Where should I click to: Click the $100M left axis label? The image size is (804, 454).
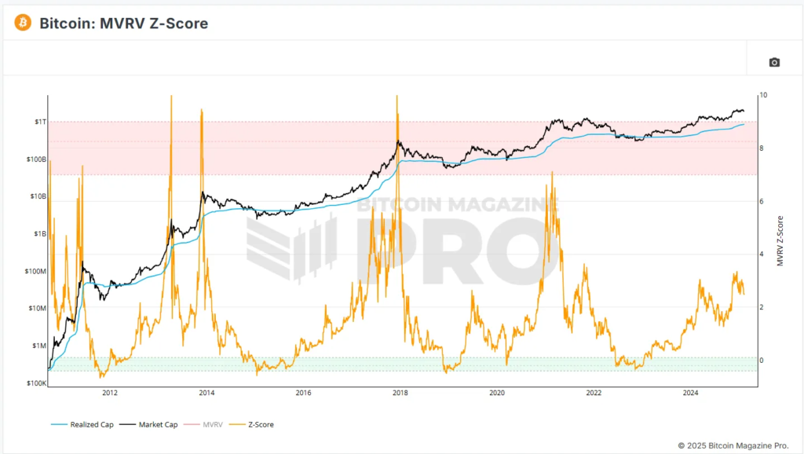[36, 271]
